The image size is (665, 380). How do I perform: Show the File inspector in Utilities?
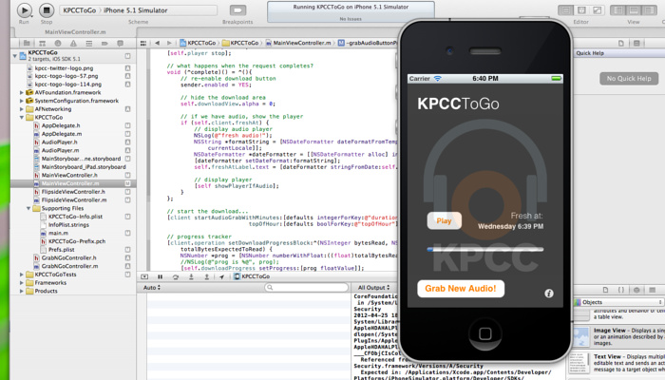621,44
